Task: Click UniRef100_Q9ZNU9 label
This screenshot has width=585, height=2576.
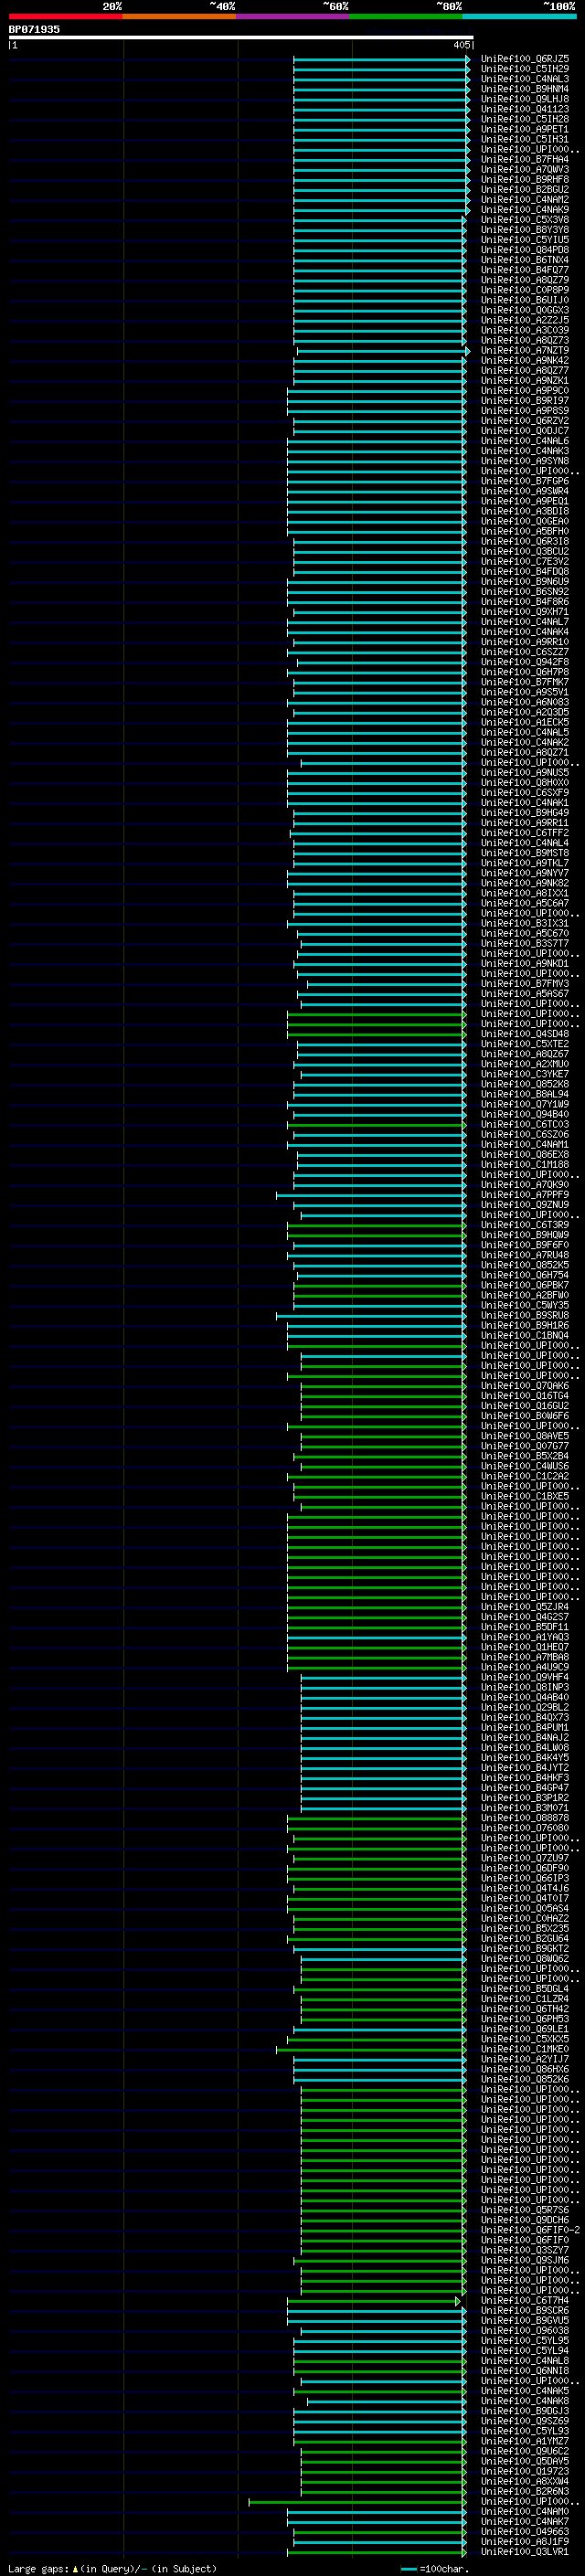Action: click(x=525, y=1204)
